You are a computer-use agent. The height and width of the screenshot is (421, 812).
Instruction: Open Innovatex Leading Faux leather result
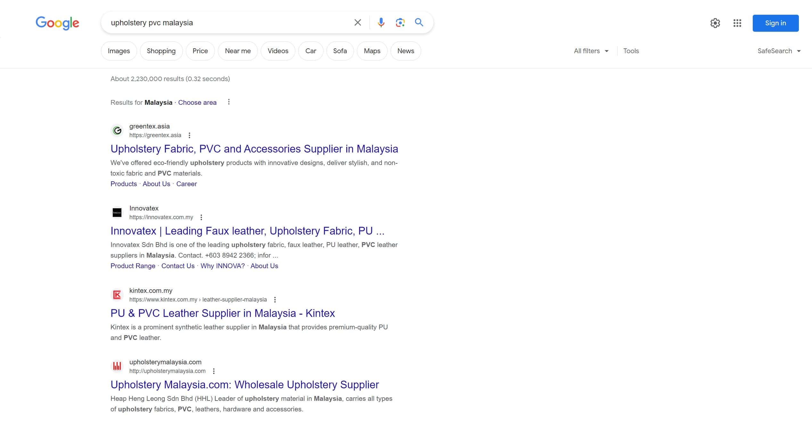click(x=247, y=231)
